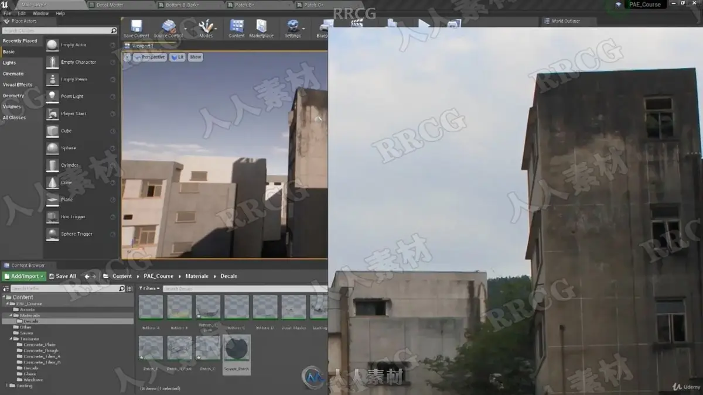Select the Volumes category
Viewport: 703px width, 395px height.
[12, 107]
